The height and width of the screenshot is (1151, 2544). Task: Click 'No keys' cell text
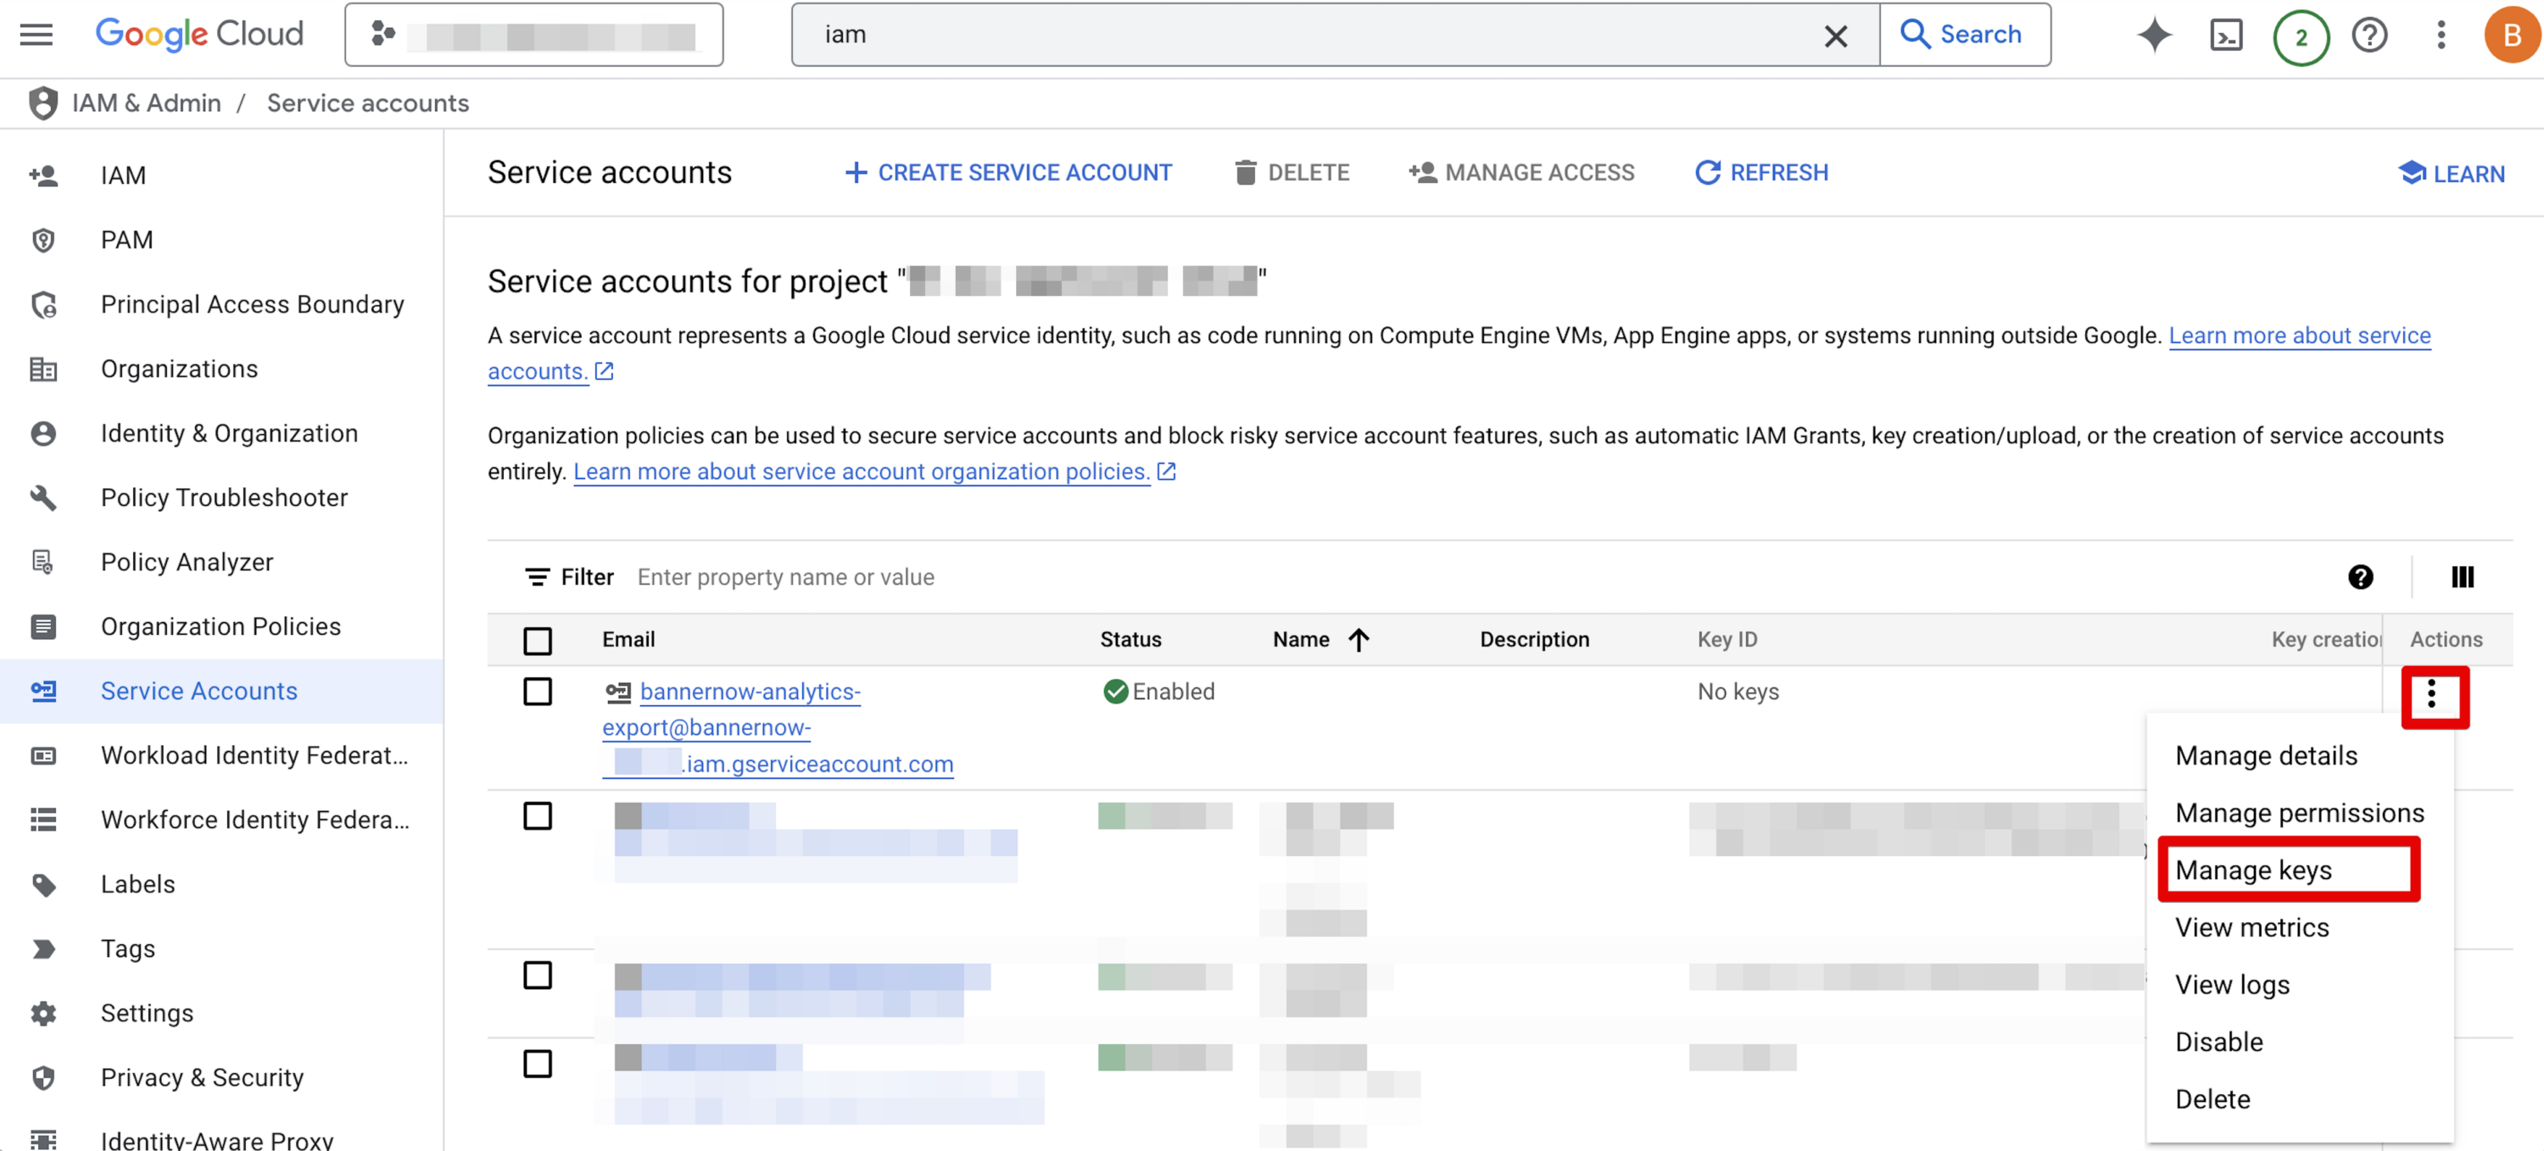tap(1738, 692)
